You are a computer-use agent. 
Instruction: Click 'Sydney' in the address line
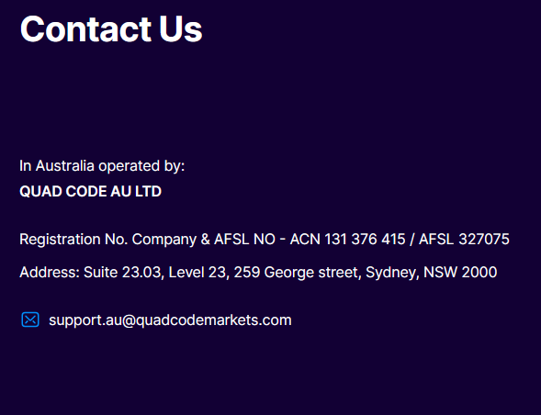[391, 273]
